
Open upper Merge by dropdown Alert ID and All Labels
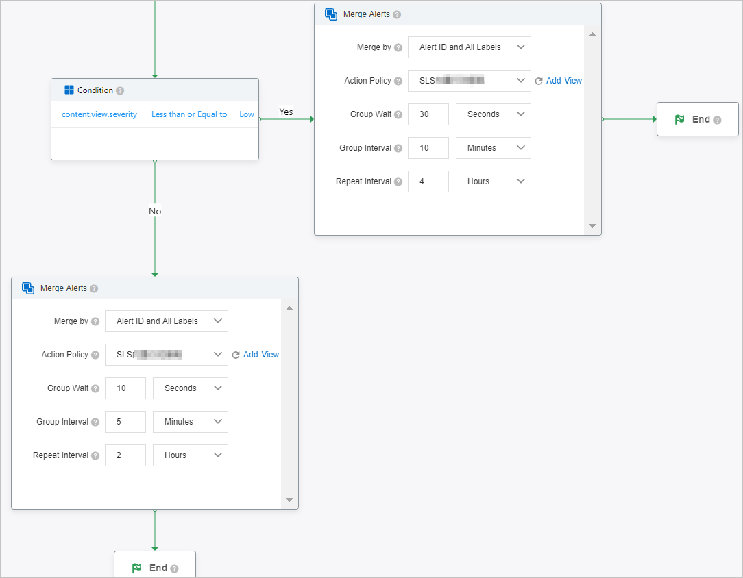tap(469, 47)
